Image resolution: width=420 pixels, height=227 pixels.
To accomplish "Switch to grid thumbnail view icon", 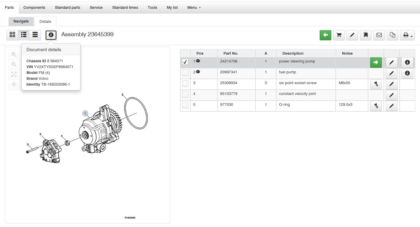I will point(12,35).
